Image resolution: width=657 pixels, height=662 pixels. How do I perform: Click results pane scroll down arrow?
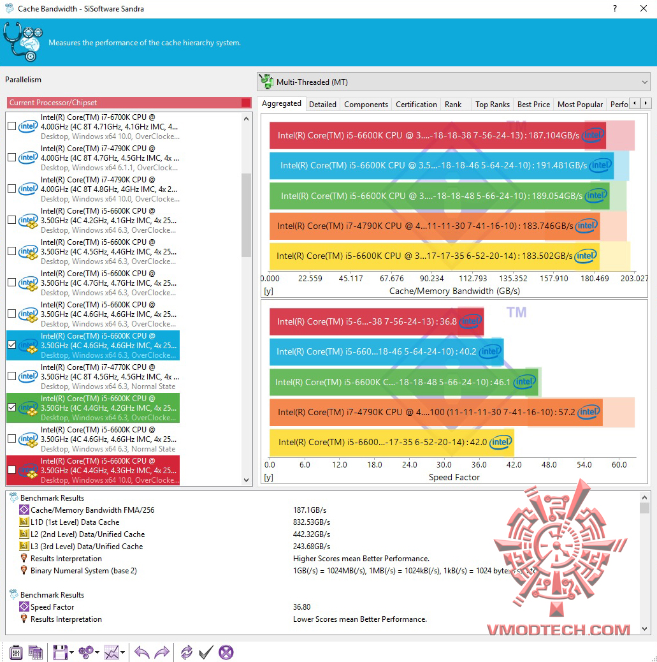click(644, 629)
